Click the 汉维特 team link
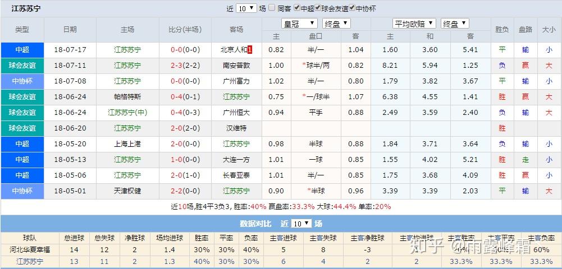 click(x=236, y=128)
